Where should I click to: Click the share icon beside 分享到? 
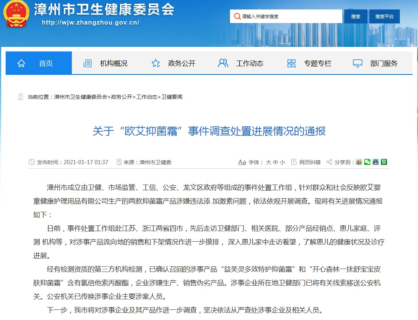click(329, 162)
